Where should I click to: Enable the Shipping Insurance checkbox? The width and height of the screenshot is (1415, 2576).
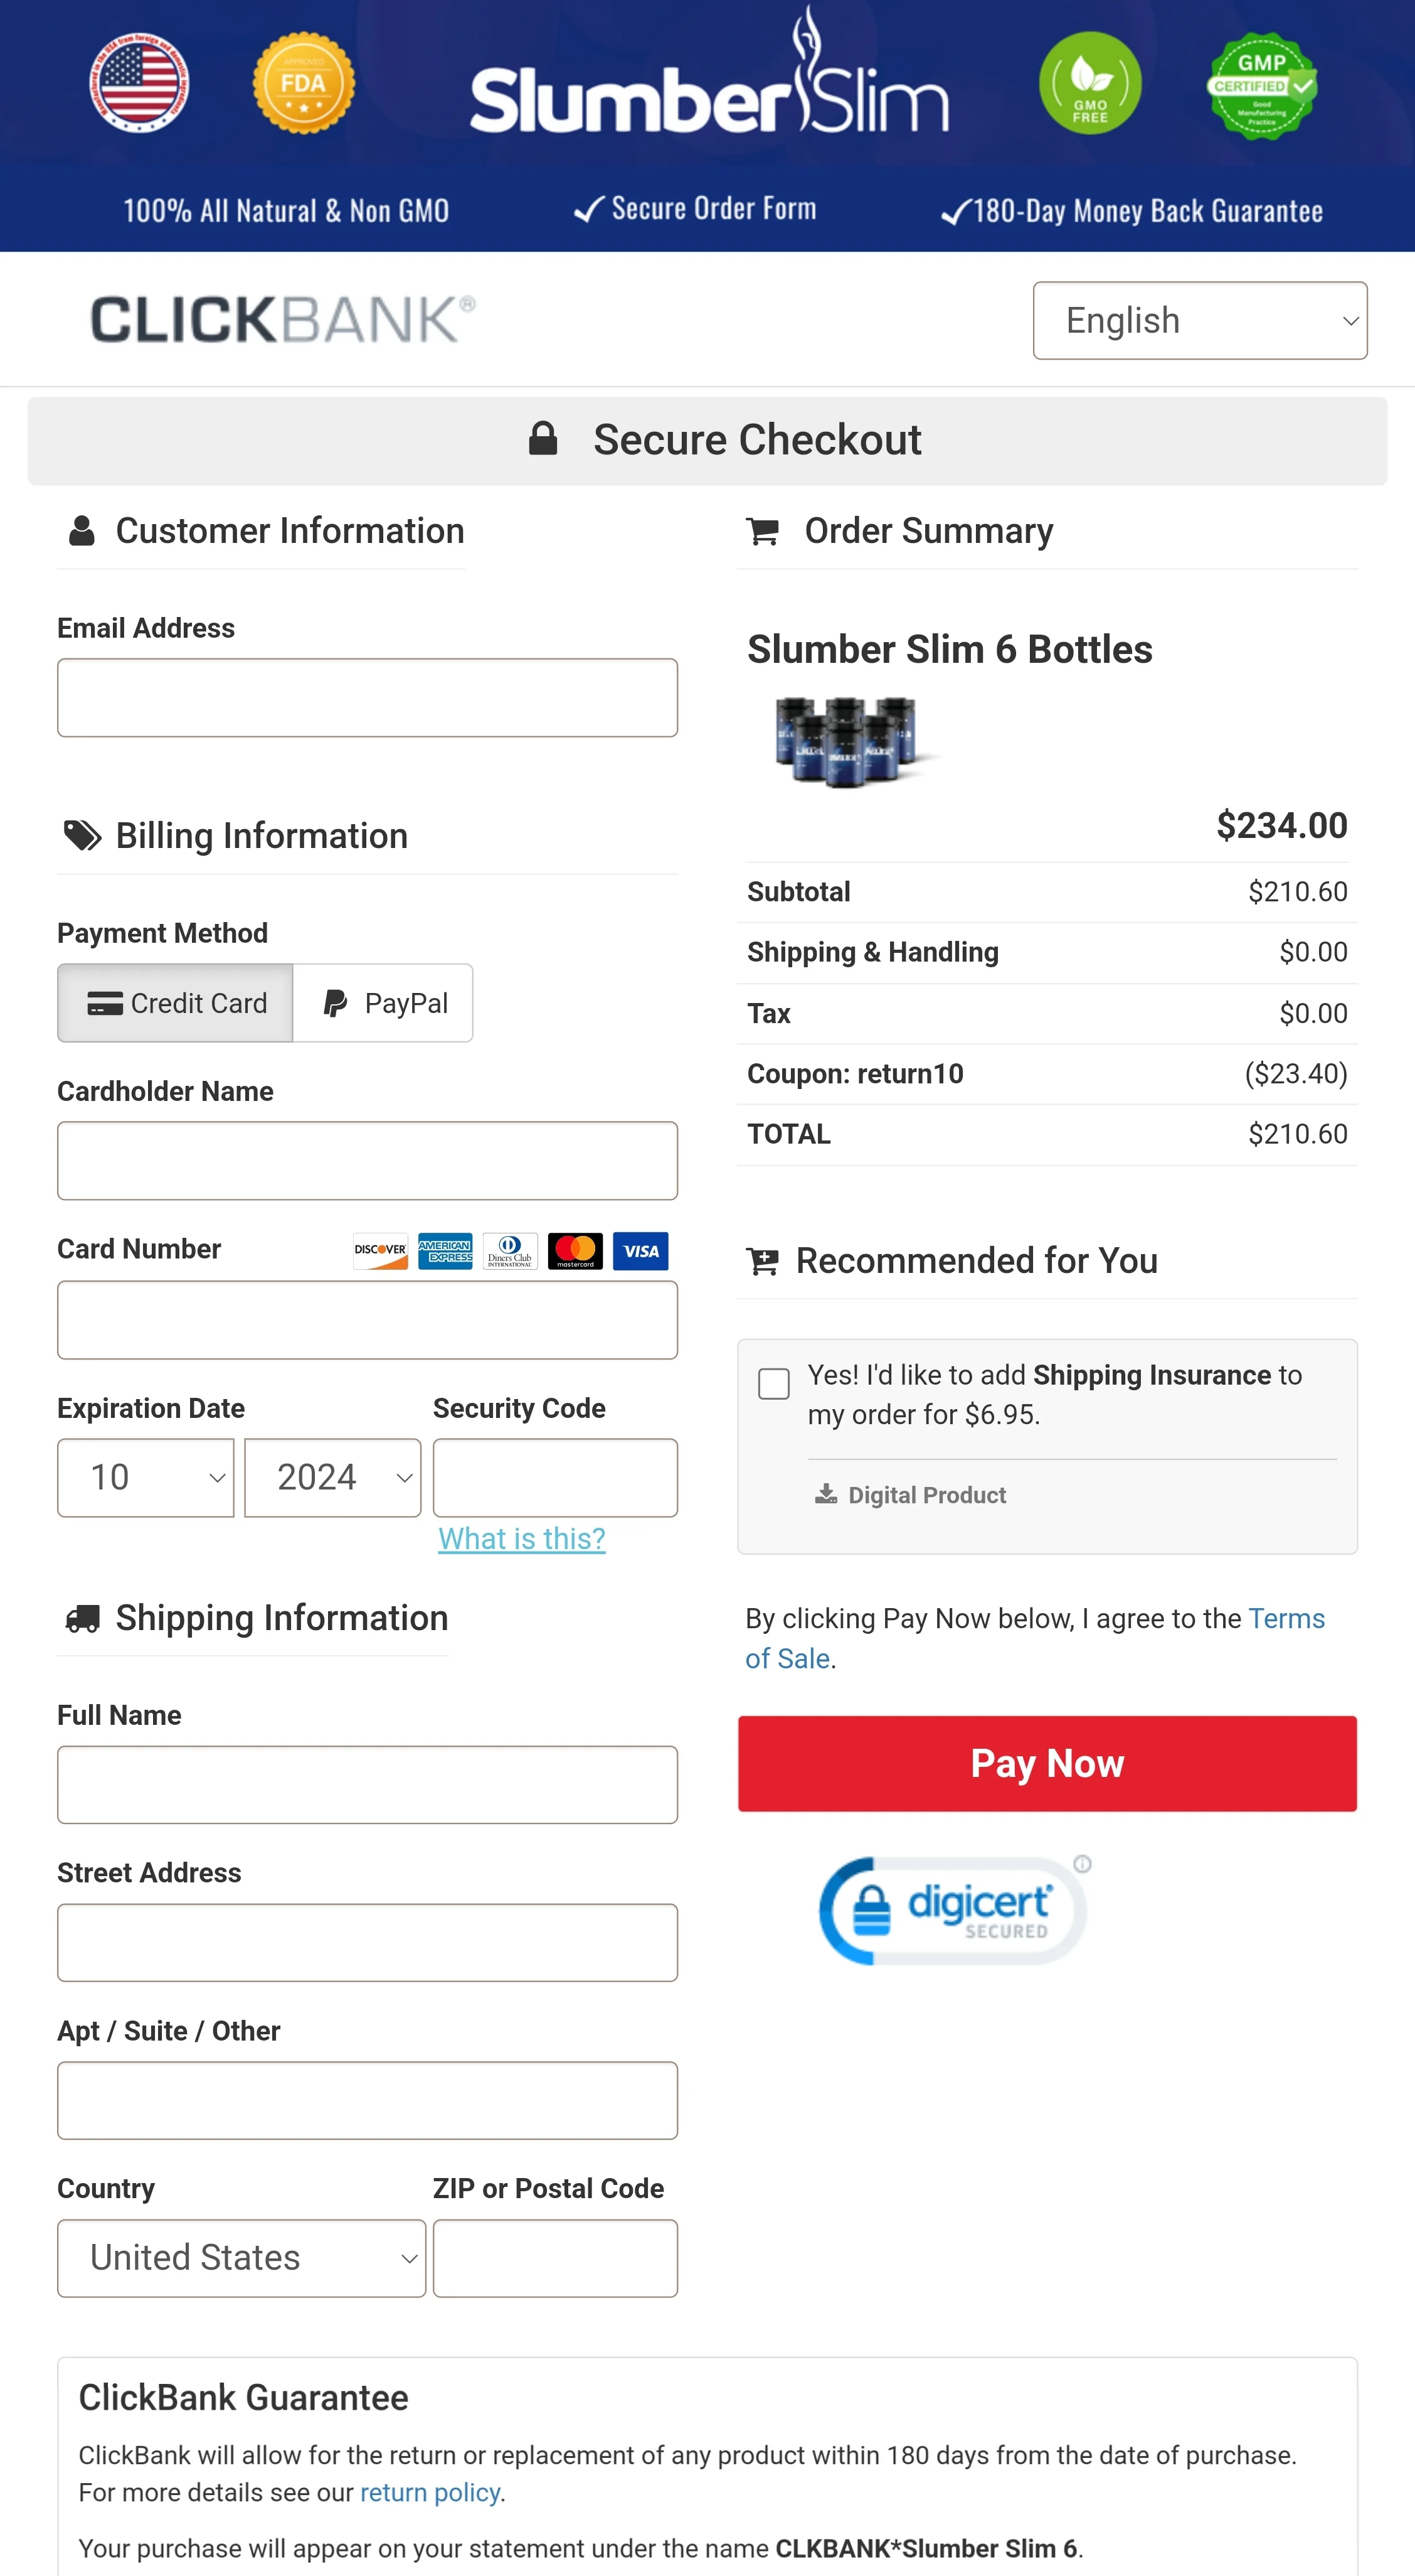tap(773, 1384)
